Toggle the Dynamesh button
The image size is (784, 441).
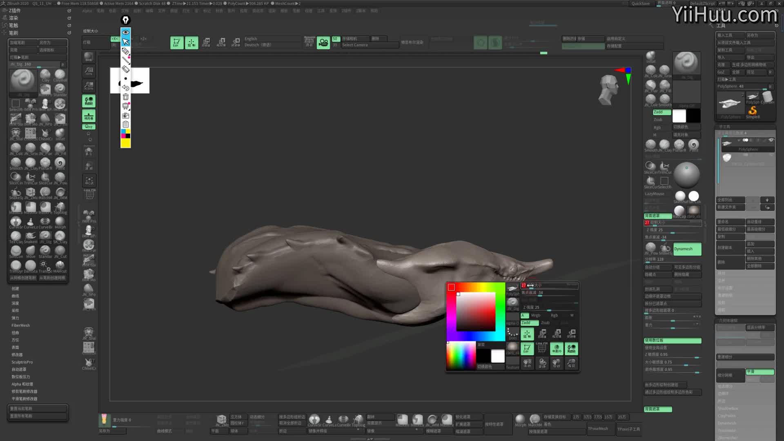tap(687, 249)
